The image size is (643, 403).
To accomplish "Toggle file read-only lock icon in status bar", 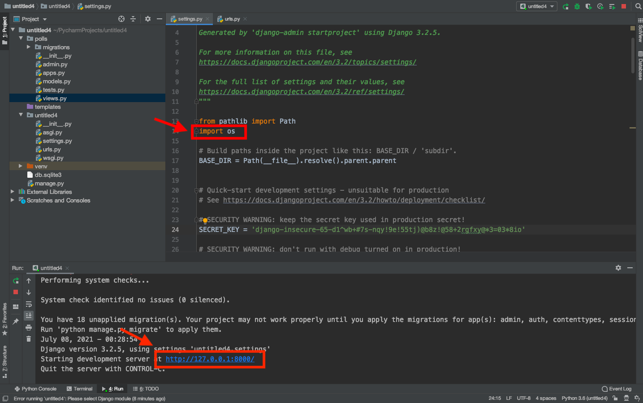I will click(x=615, y=398).
